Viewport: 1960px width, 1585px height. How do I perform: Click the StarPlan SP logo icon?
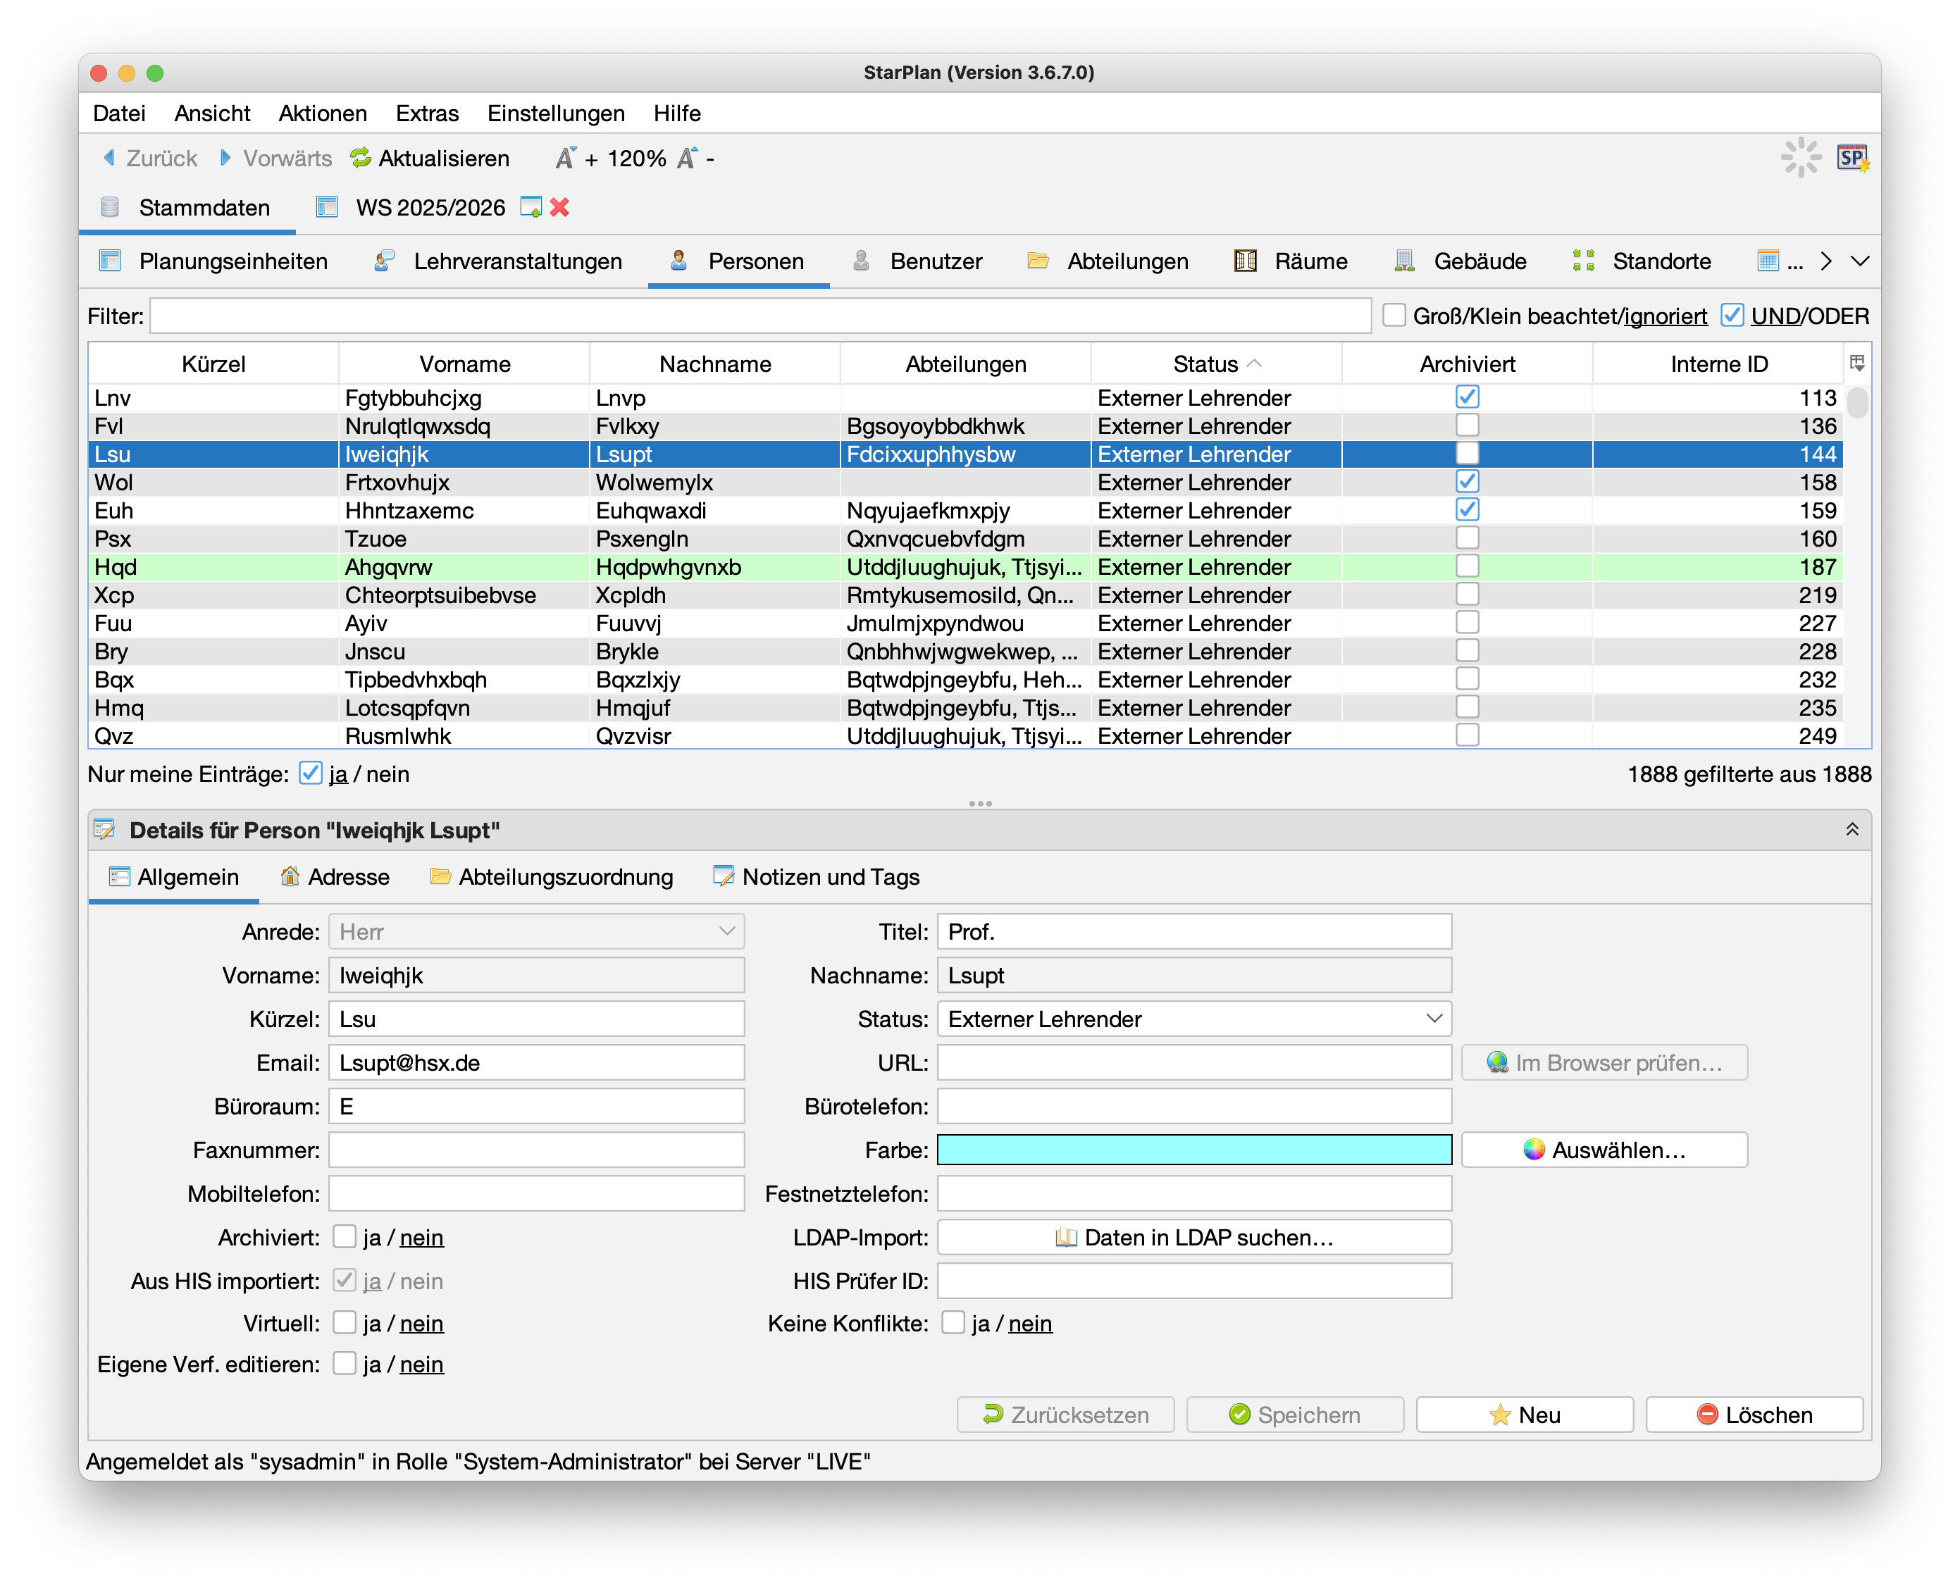pos(1852,158)
